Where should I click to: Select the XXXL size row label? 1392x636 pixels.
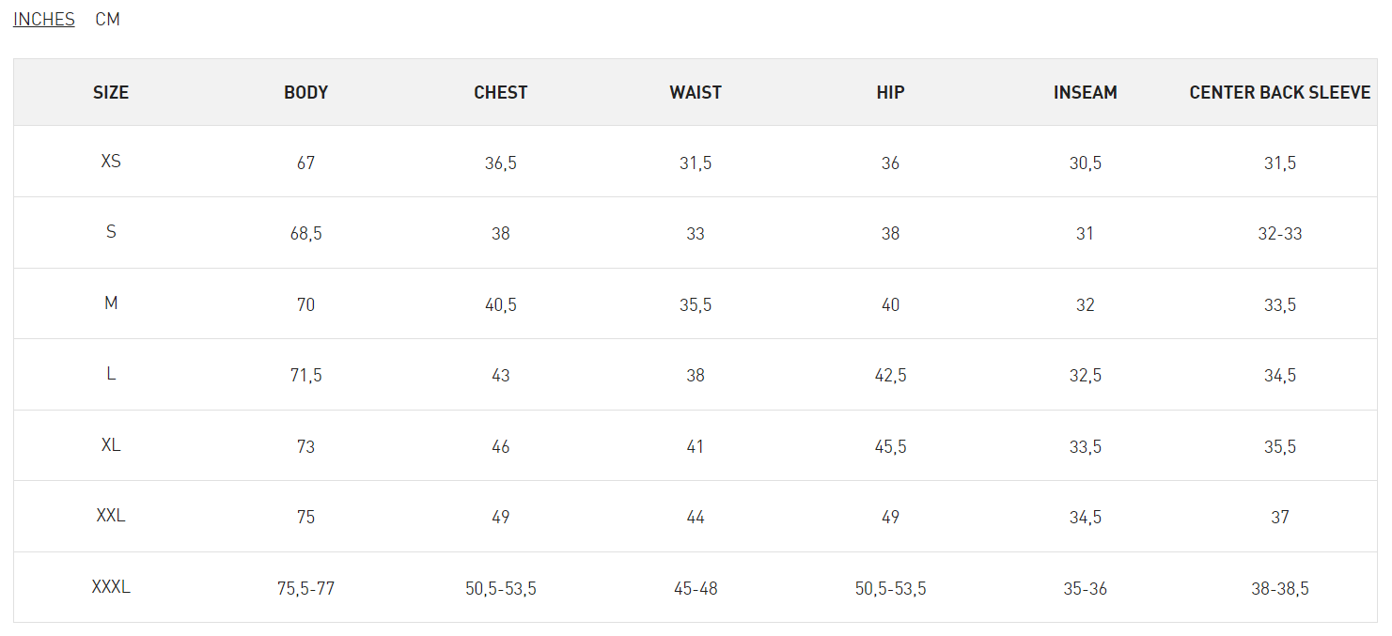coord(111,587)
